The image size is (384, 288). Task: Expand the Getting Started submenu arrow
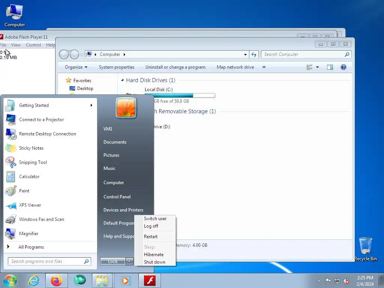pos(91,105)
